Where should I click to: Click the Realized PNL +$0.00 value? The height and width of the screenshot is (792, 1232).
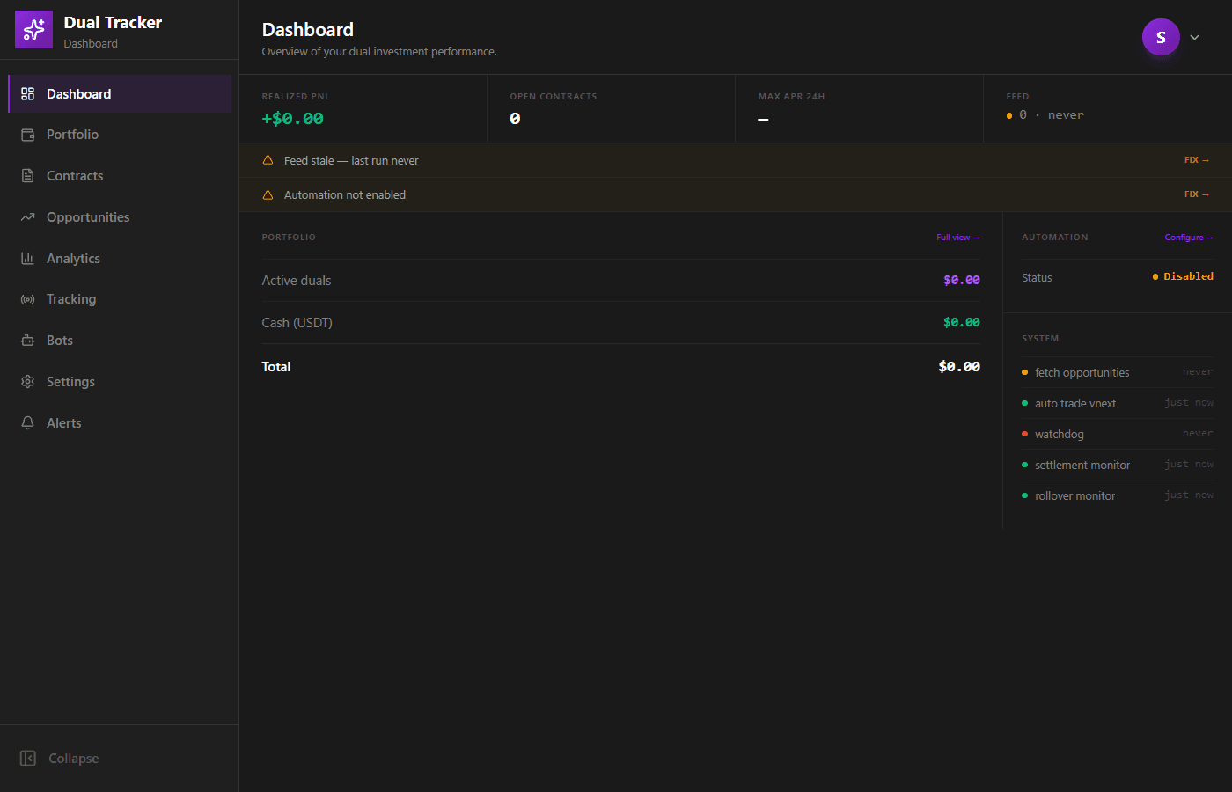coord(293,119)
